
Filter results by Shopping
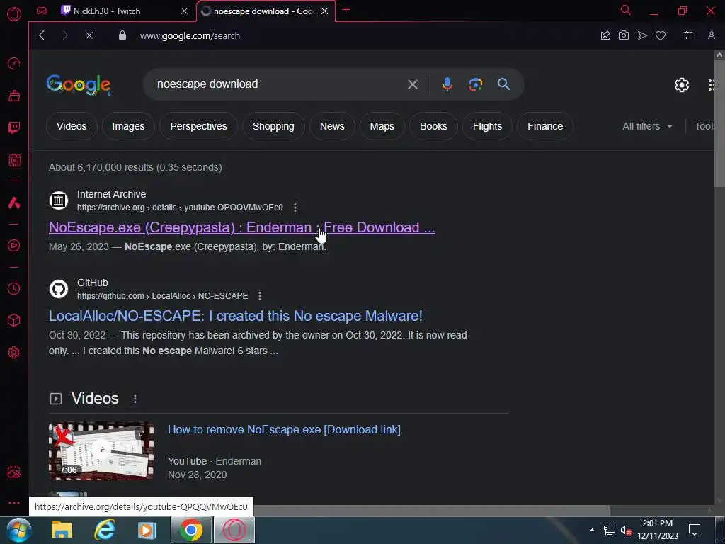pyautogui.click(x=273, y=126)
